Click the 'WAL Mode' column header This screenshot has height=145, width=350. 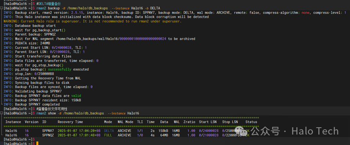tap(126, 122)
